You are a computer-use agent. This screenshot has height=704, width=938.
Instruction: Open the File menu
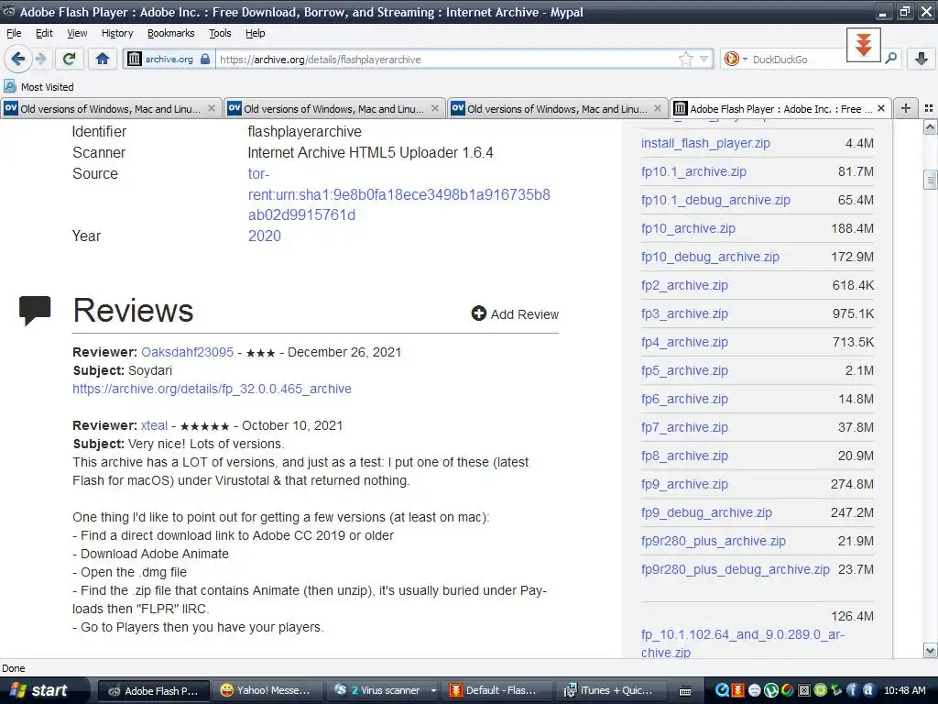pyautogui.click(x=14, y=33)
